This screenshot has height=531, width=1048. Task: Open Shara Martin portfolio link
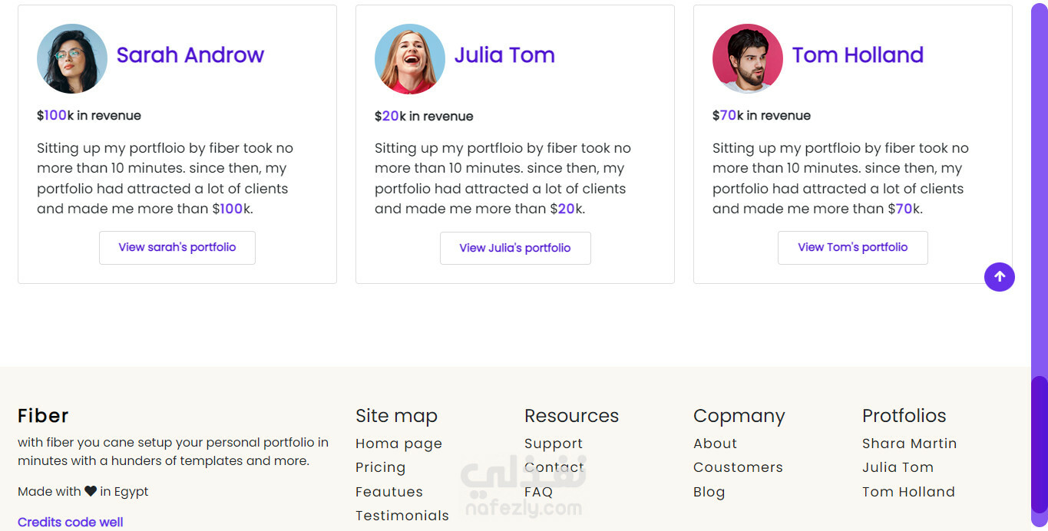click(909, 444)
